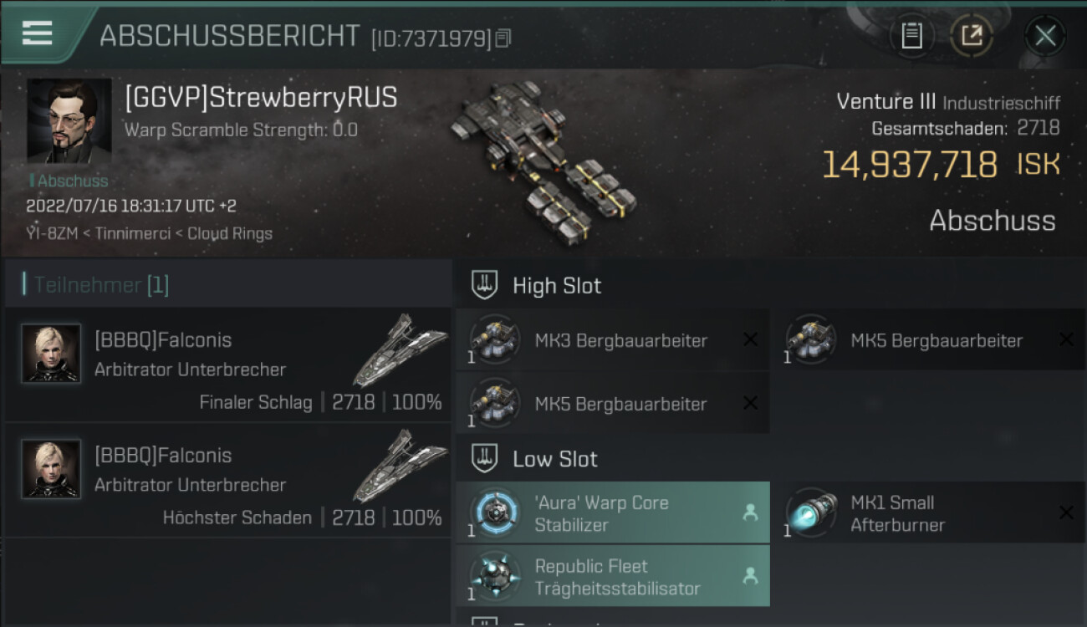Select MK3 Bergbauarbeiter module icon
This screenshot has width=1087, height=627.
coord(495,339)
